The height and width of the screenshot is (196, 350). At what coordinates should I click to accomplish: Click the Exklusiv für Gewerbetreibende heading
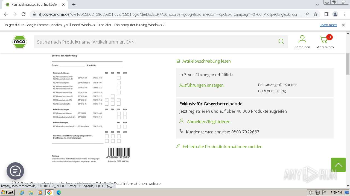(x=211, y=104)
